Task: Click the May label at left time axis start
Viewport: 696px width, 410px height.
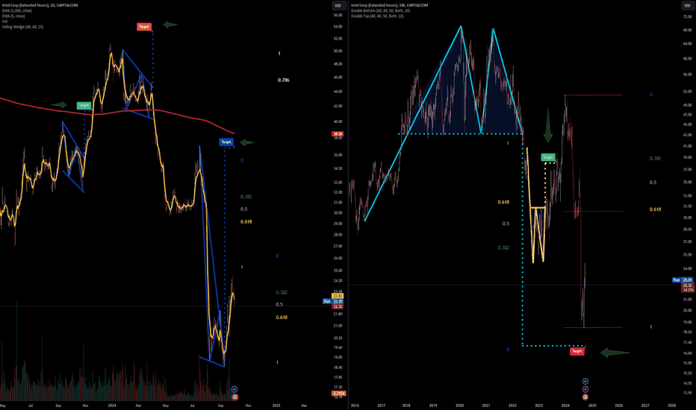Action: tap(3, 405)
